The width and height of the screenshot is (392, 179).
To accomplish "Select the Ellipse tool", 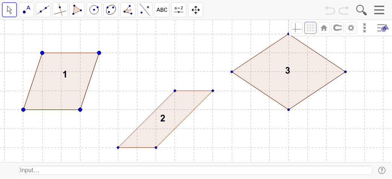I will pos(111,10).
